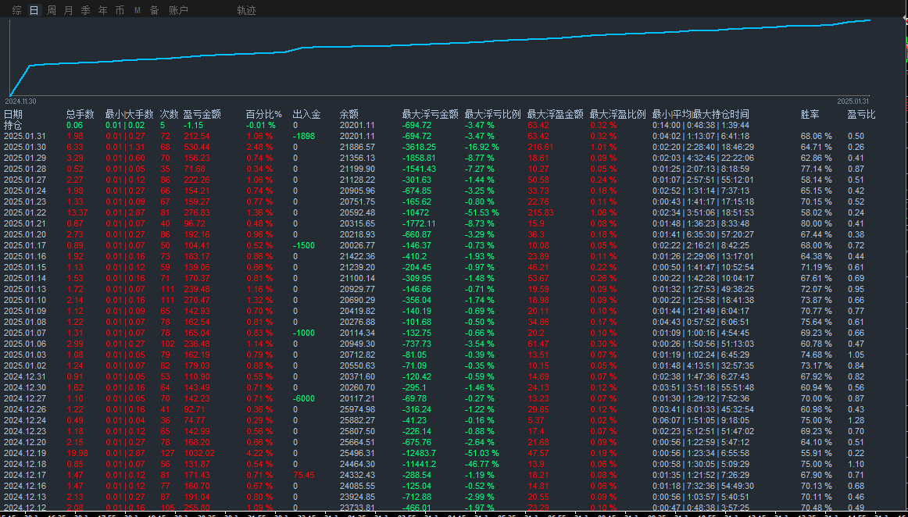
Task: Click the 75.45 deposit value
Action: (x=304, y=475)
